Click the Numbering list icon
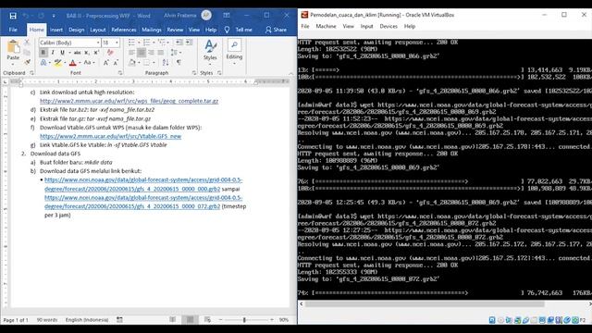Screen dimensions: 592x333 tap(147, 43)
